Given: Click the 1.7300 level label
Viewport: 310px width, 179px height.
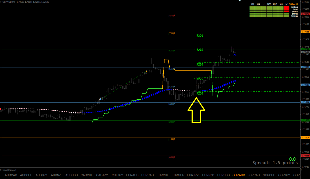Looking at the screenshot, I should (x=199, y=36).
